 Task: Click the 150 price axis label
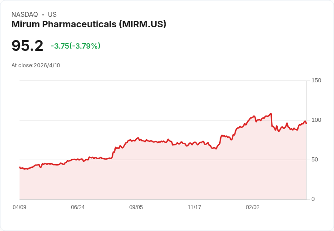316,80
